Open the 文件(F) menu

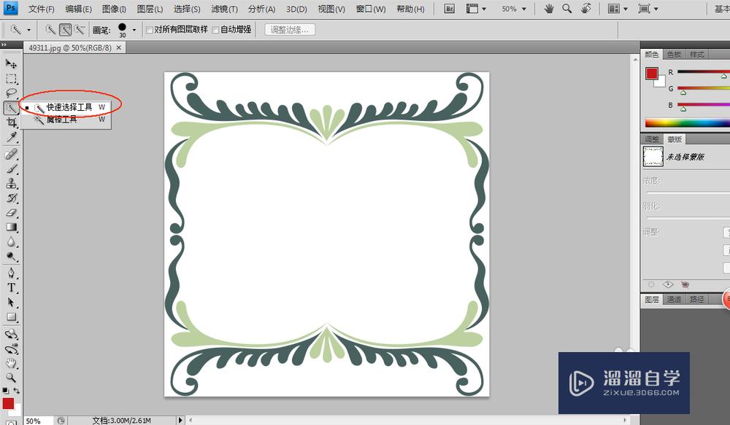(x=41, y=9)
